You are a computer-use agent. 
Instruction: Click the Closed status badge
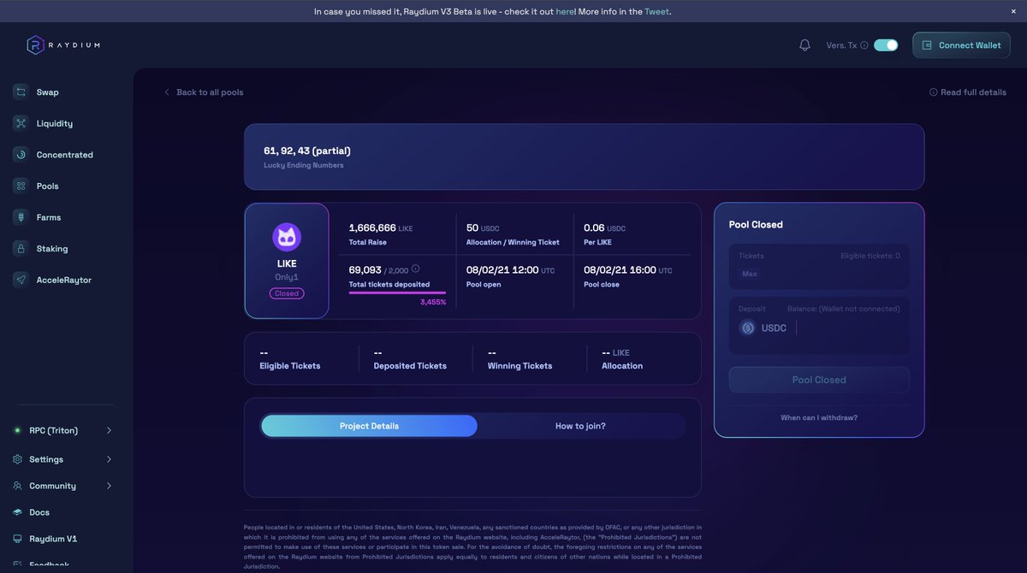[287, 293]
